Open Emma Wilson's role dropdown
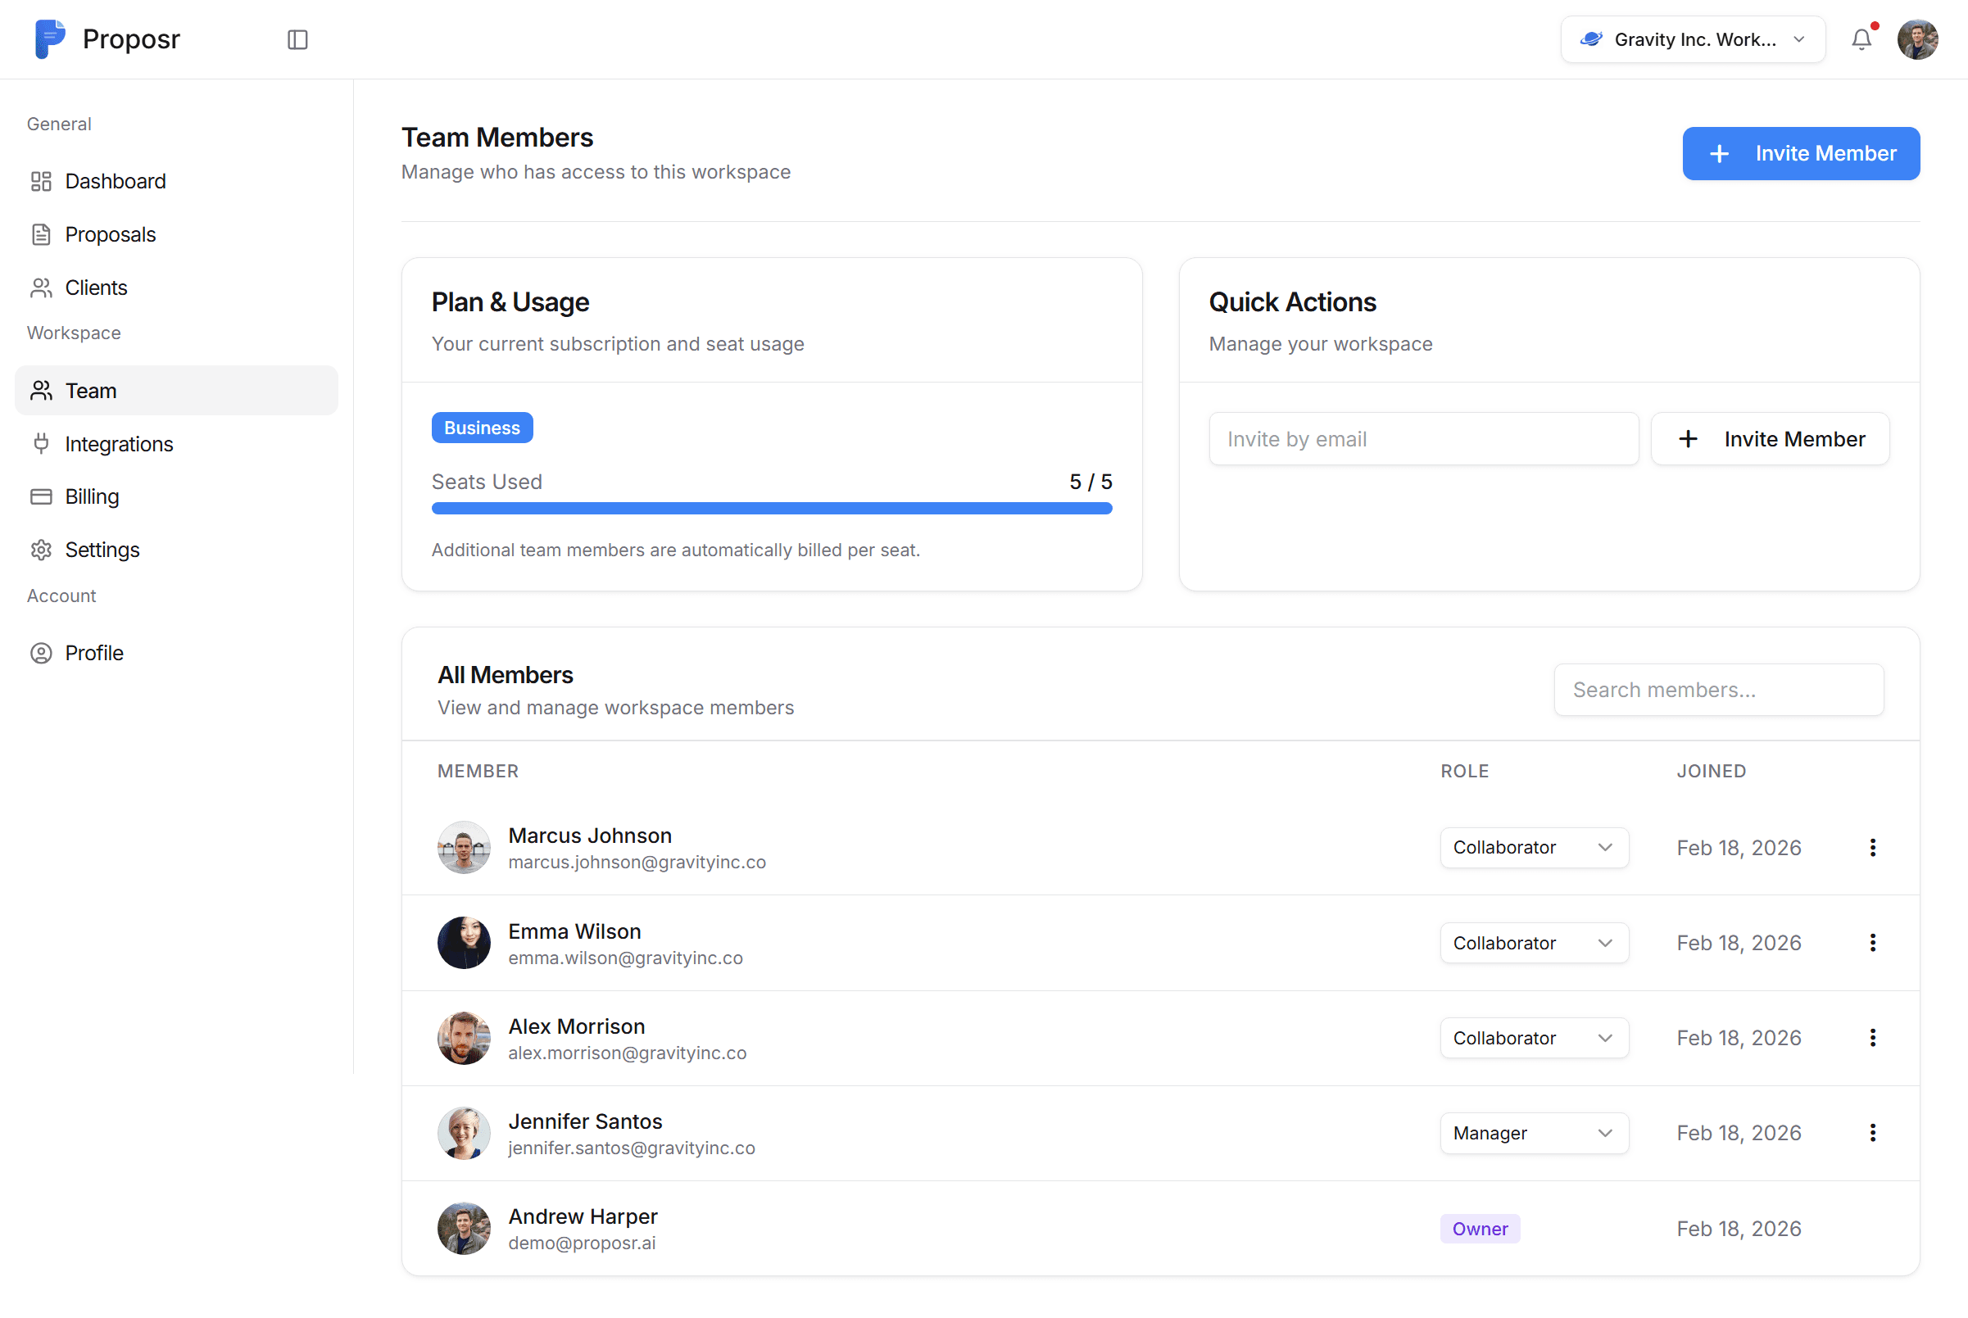This screenshot has height=1318, width=1968. coord(1534,942)
